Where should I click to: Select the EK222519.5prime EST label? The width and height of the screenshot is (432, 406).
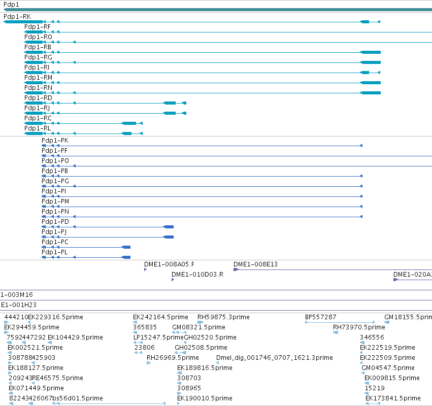[x=387, y=348]
